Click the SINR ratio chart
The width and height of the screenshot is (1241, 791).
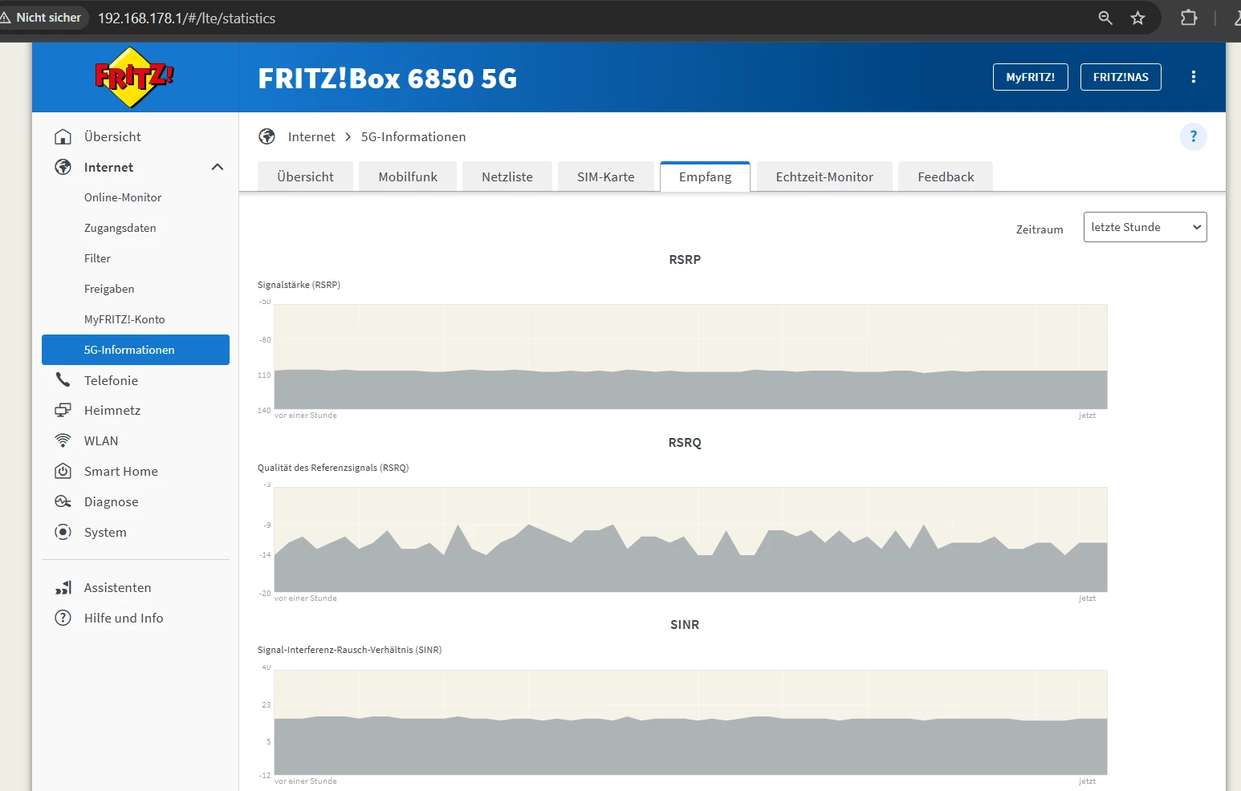pos(690,722)
